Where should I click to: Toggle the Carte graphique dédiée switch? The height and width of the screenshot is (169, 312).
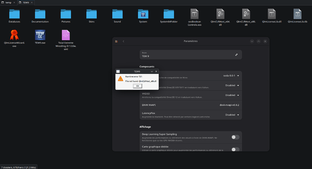pyautogui.click(x=235, y=149)
